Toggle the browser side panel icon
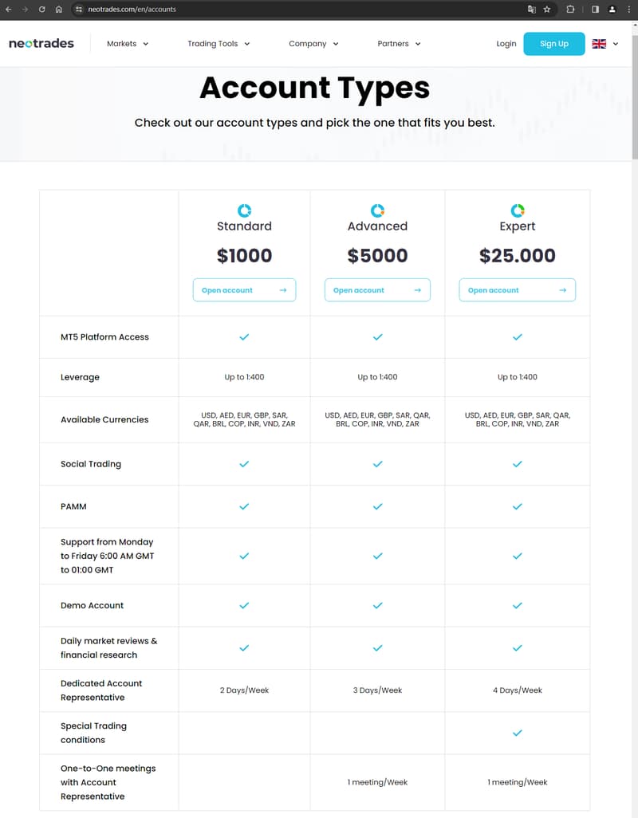The height and width of the screenshot is (818, 638). (595, 9)
